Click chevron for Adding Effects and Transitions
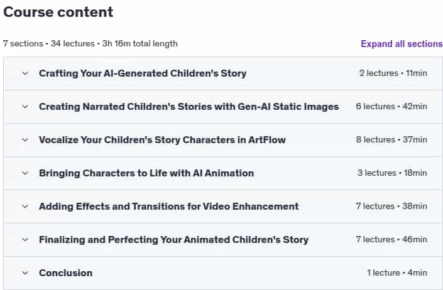 pos(25,207)
